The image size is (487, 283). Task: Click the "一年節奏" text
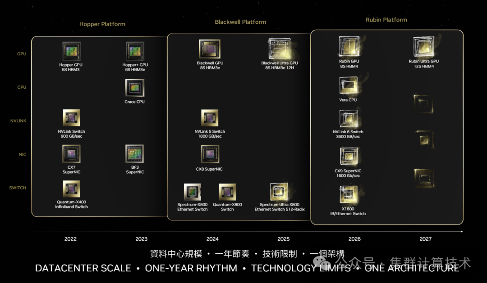[232, 254]
